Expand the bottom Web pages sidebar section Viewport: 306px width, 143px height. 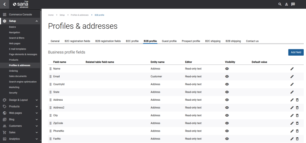36,113
